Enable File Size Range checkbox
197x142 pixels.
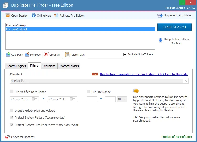(89, 92)
